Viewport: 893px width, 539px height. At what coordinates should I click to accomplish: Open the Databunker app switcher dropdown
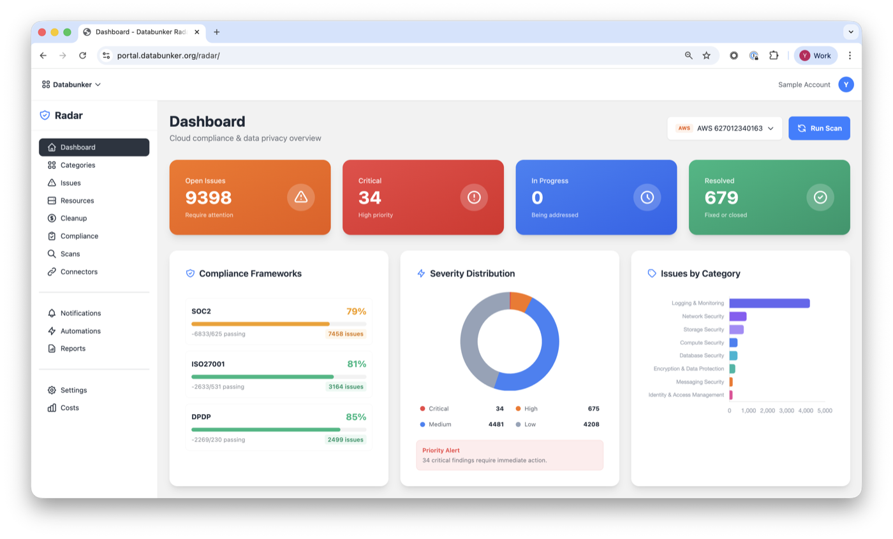click(71, 84)
